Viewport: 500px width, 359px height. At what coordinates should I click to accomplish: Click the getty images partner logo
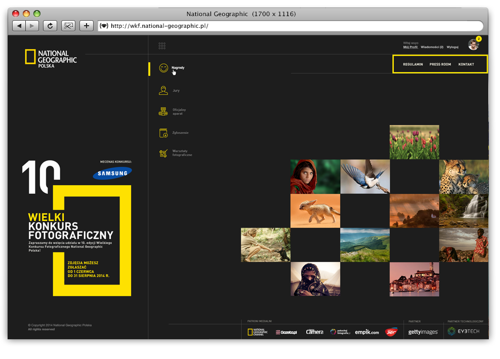tap(423, 332)
